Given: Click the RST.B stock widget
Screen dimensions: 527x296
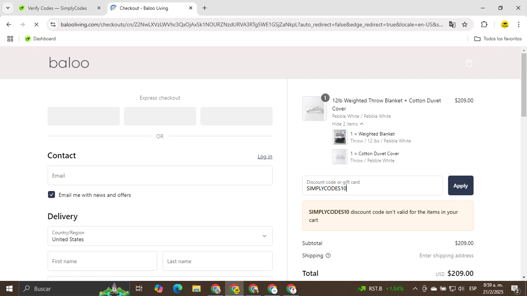Looking at the screenshot, I should pos(380,289).
